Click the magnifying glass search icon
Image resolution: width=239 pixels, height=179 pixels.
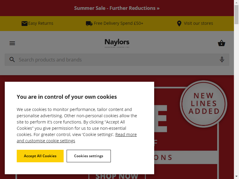pyautogui.click(x=12, y=59)
